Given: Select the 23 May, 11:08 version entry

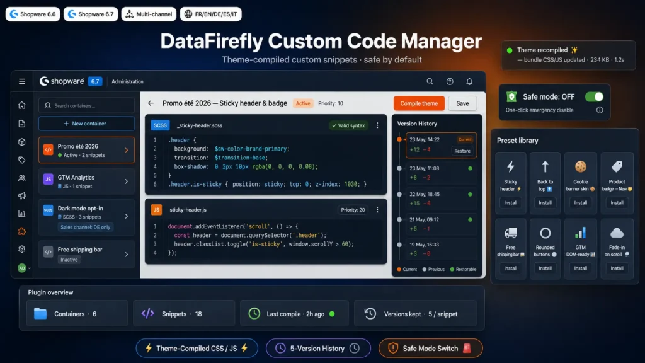Looking at the screenshot, I should coord(441,173).
